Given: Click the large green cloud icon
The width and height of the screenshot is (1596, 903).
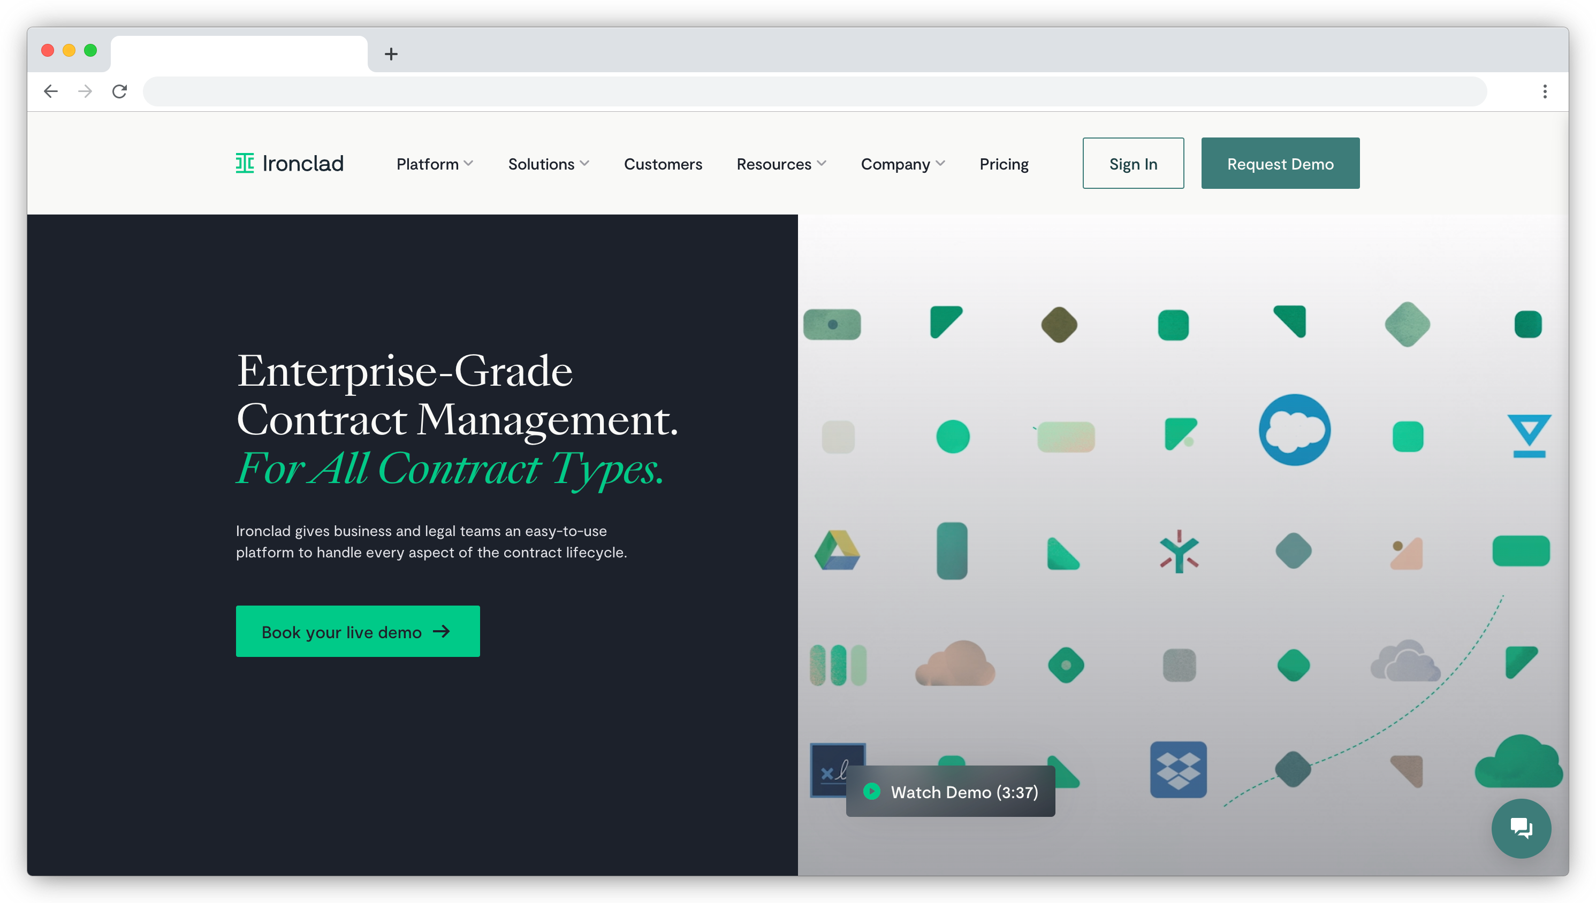Looking at the screenshot, I should click(1518, 762).
